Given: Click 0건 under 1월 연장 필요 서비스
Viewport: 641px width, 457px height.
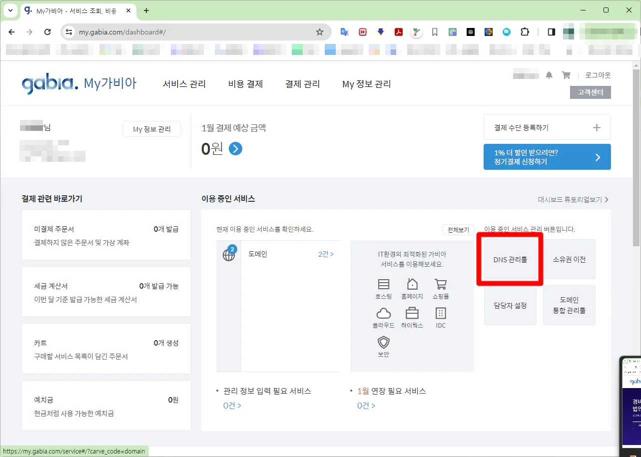Looking at the screenshot, I should coord(366,406).
